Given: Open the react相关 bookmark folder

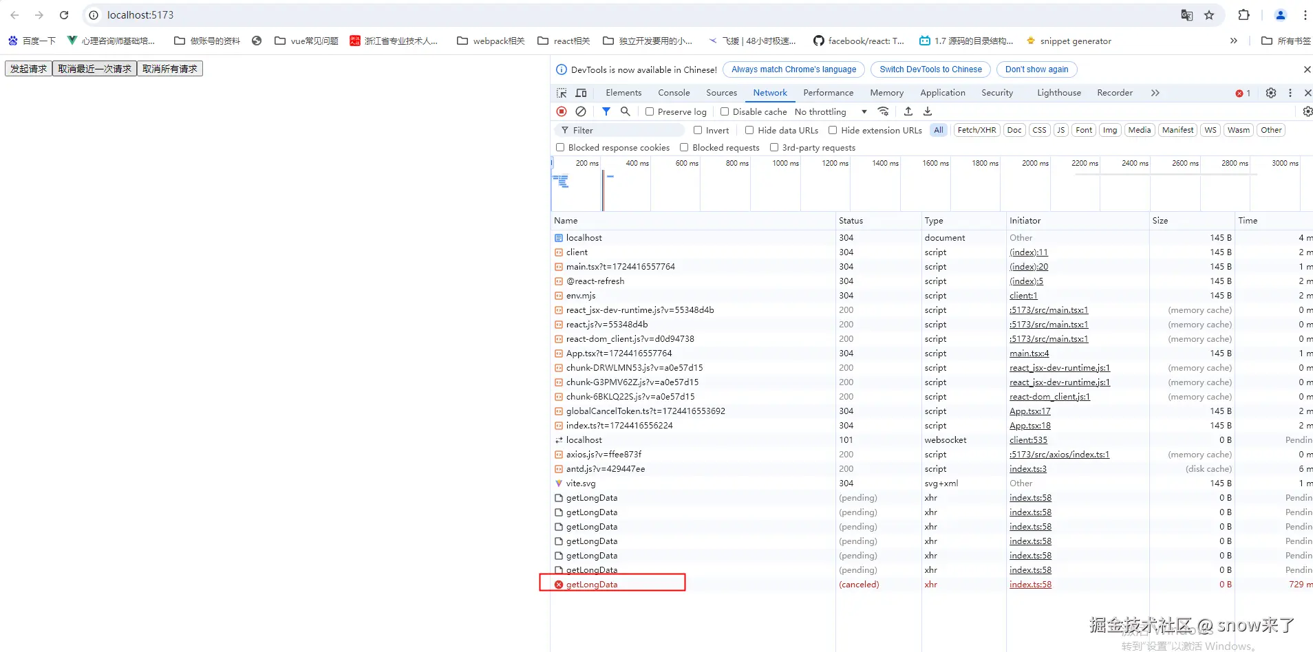Looking at the screenshot, I should (x=564, y=41).
